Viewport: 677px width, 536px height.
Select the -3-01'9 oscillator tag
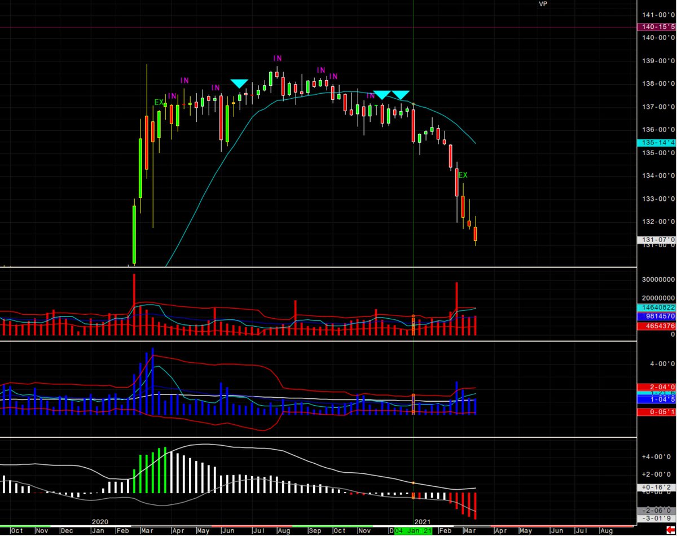[656, 517]
